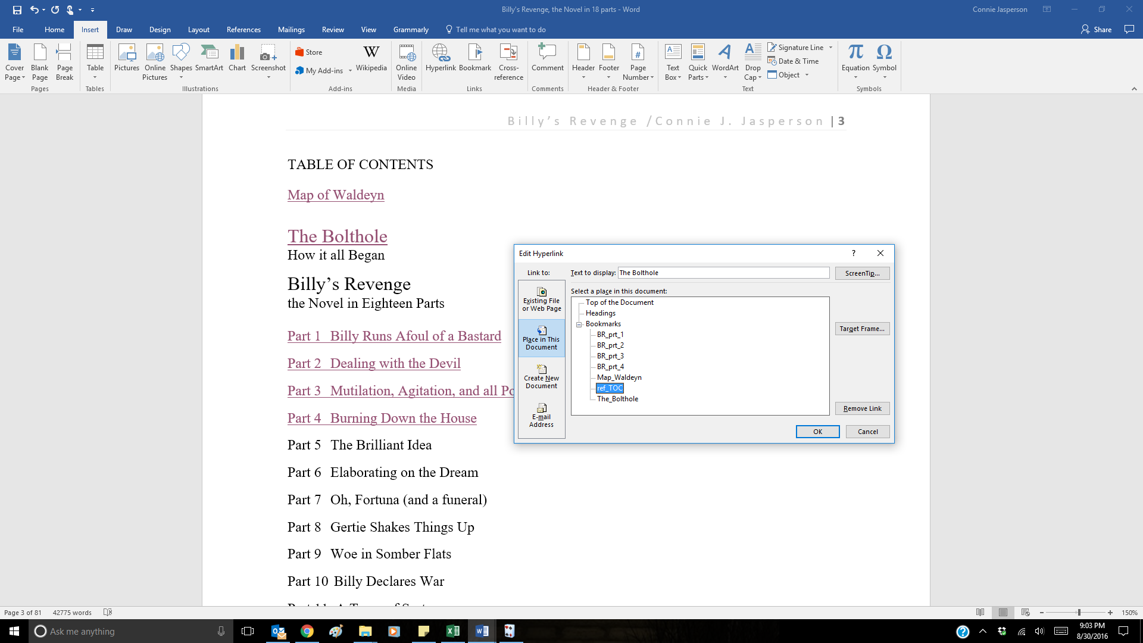Expand the Shapes dropdown
The image size is (1143, 643).
(x=181, y=77)
